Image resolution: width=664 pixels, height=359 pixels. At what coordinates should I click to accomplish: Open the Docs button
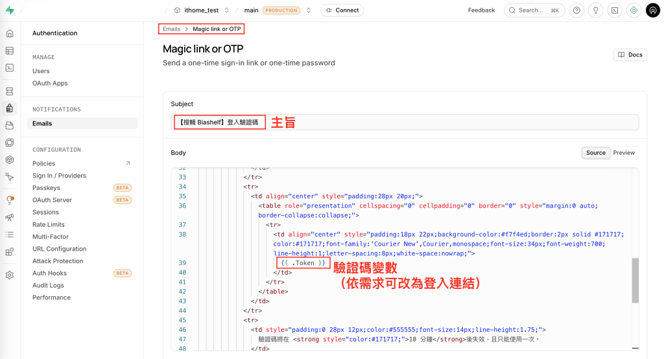(630, 54)
